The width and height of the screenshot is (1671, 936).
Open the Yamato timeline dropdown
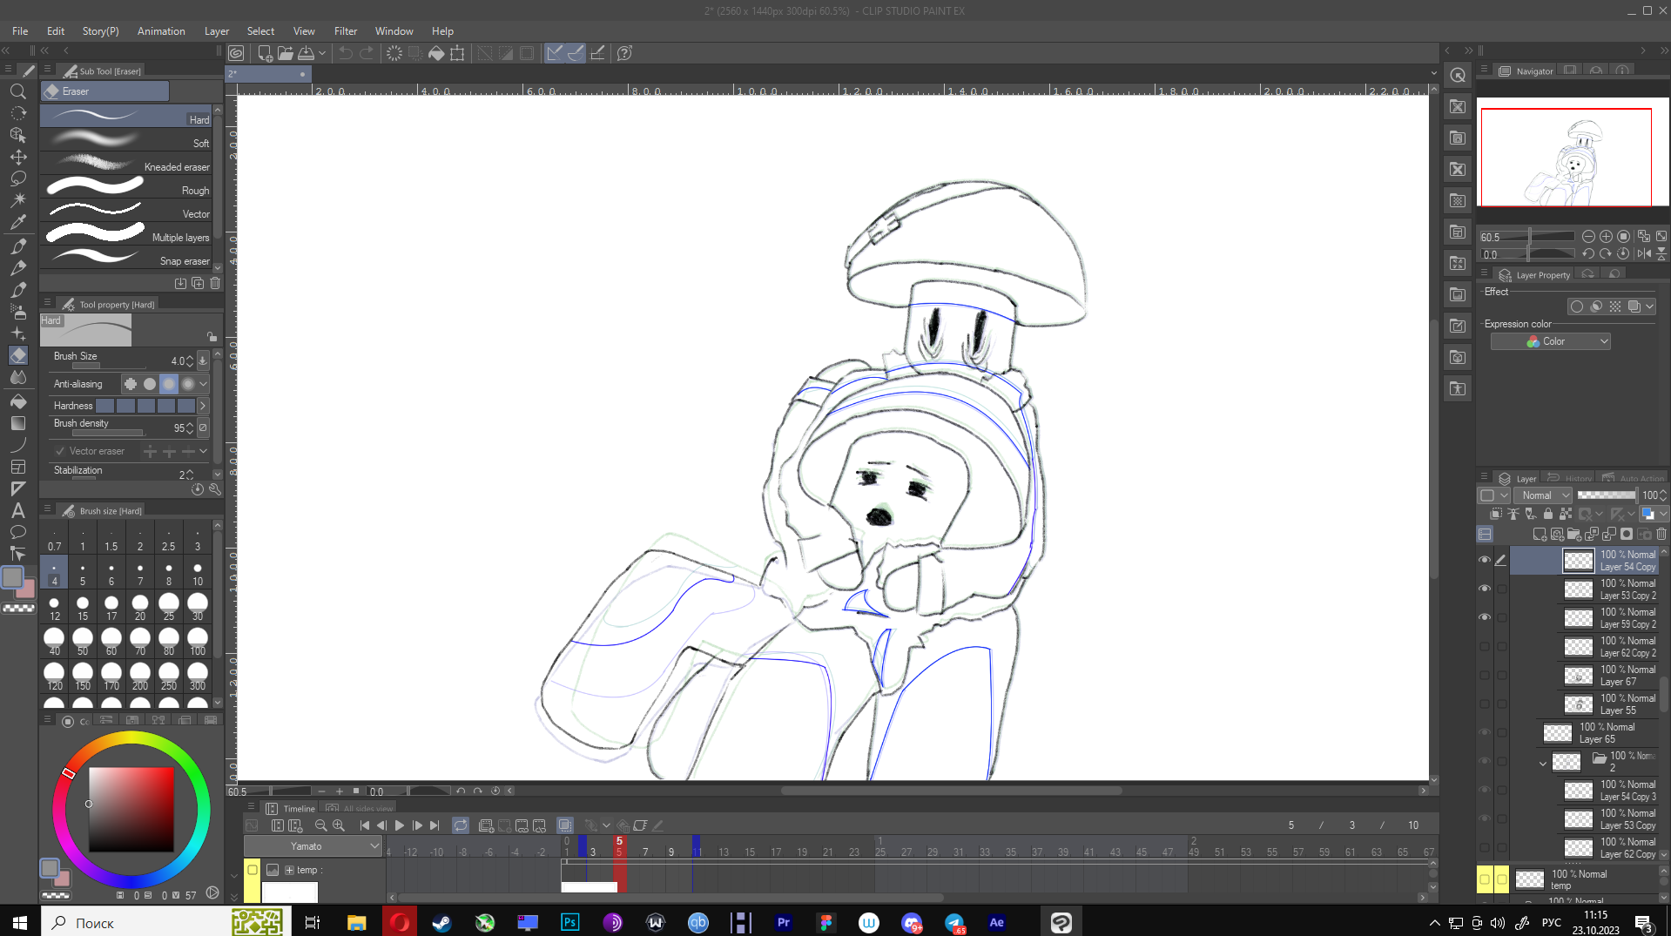click(x=313, y=846)
